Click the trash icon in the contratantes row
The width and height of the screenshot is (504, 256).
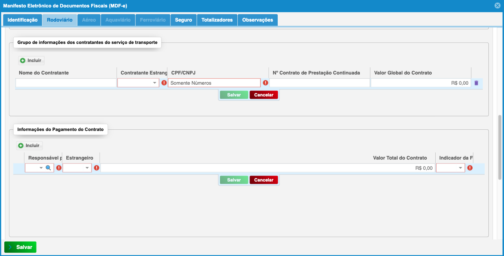476,83
